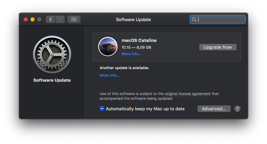Open the Advanced… options

click(x=214, y=109)
